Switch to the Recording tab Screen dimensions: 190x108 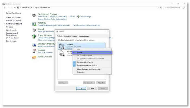[x=67, y=36]
